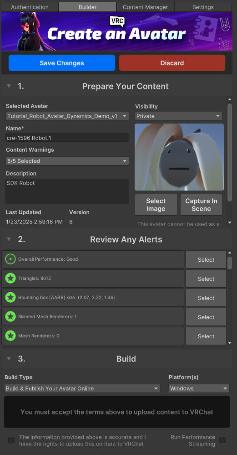237x455 pixels.
Task: Open the Builder tab
Action: pyautogui.click(x=87, y=7)
